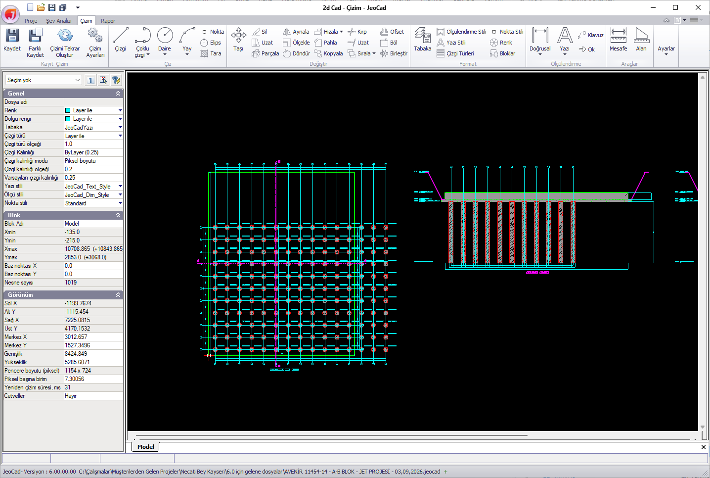Image resolution: width=710 pixels, height=478 pixels.
Task: Select the Döndür rotate tool
Action: point(296,53)
